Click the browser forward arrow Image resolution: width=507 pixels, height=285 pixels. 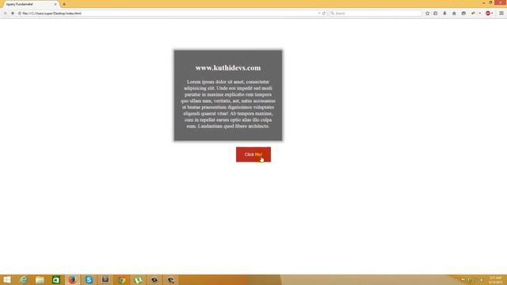[x=13, y=13]
